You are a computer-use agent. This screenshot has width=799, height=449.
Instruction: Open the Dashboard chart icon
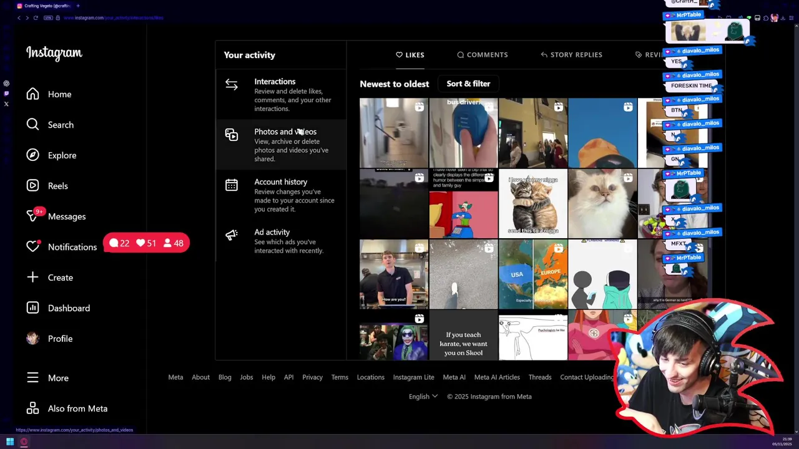point(32,308)
